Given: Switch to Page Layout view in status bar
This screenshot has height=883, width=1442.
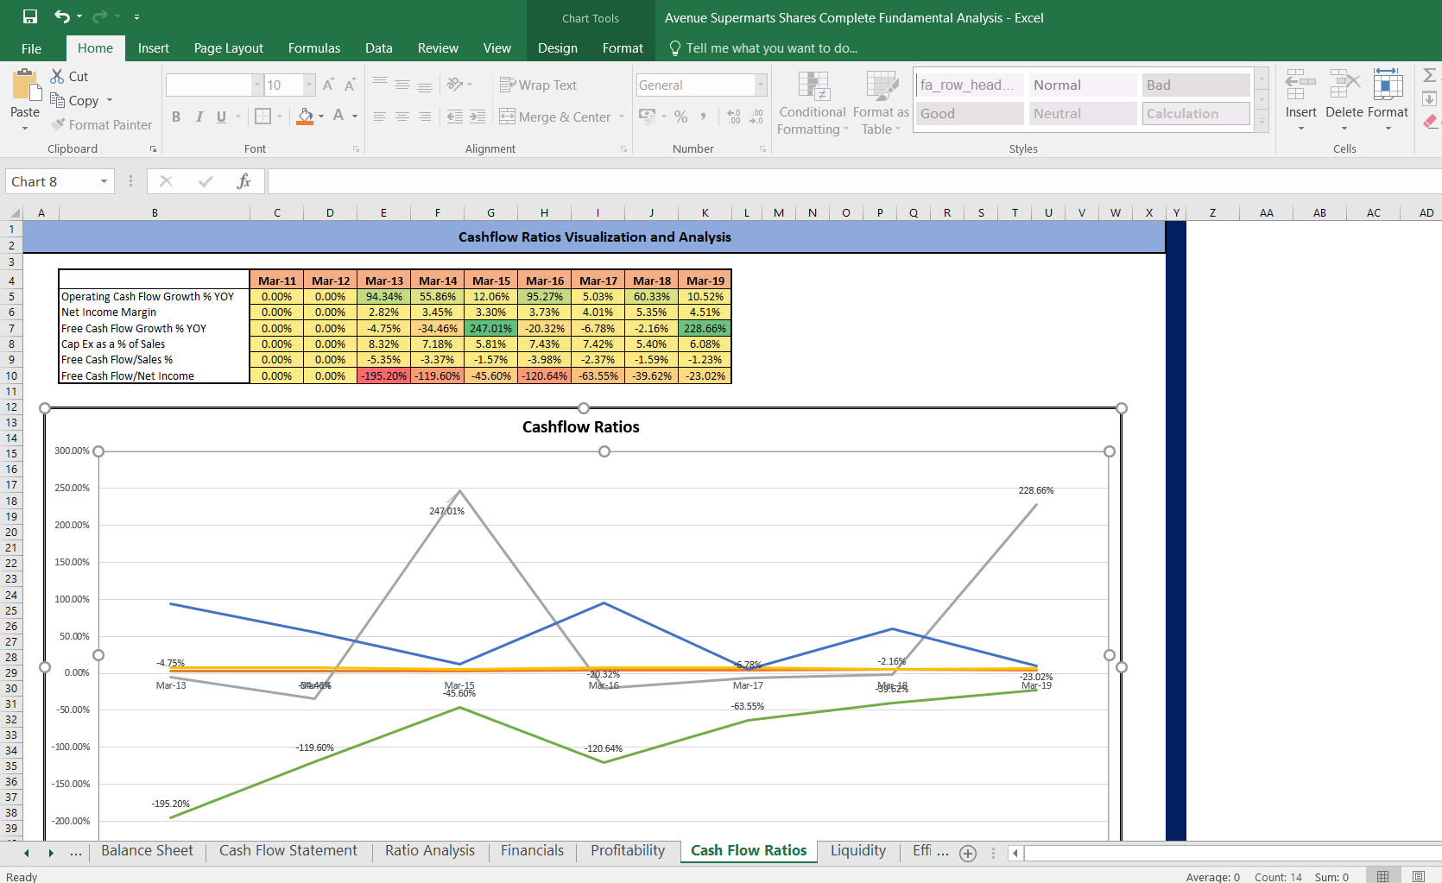Looking at the screenshot, I should coord(1419,876).
